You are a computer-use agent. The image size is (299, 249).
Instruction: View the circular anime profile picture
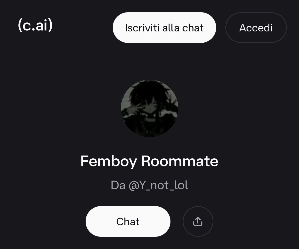point(150,108)
